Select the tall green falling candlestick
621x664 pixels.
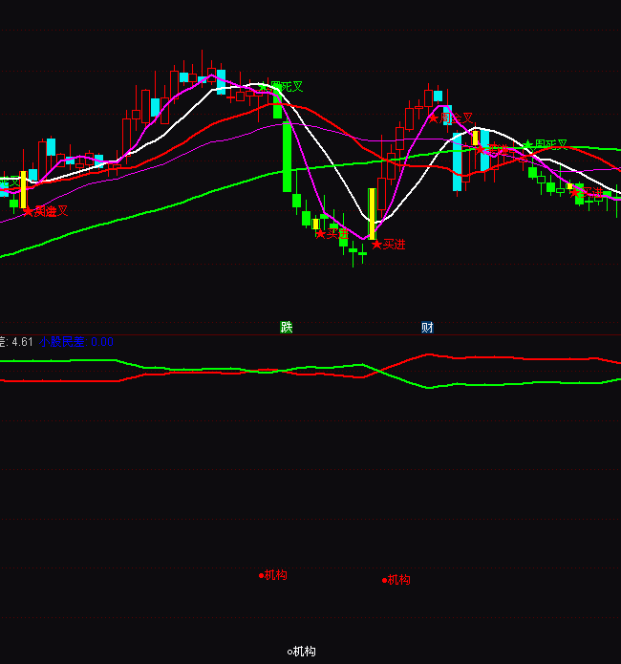[x=286, y=156]
